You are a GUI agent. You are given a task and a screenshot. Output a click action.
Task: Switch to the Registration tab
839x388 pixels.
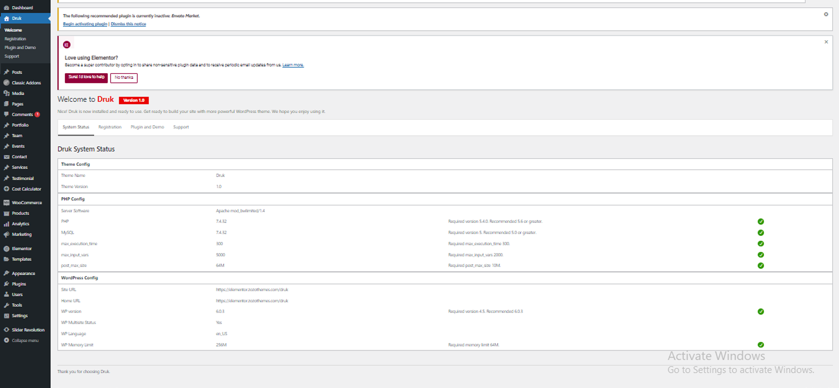point(110,127)
